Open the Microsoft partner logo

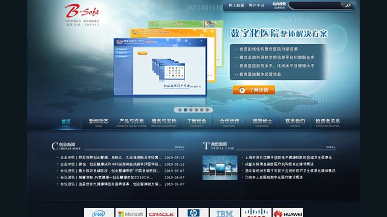coord(131,213)
